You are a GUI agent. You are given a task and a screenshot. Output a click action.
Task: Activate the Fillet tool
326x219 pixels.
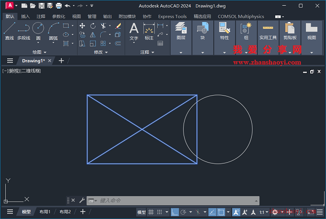[103, 34]
